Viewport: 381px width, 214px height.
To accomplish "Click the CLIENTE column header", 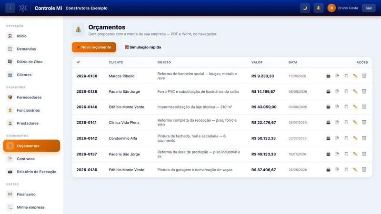I will [x=116, y=62].
